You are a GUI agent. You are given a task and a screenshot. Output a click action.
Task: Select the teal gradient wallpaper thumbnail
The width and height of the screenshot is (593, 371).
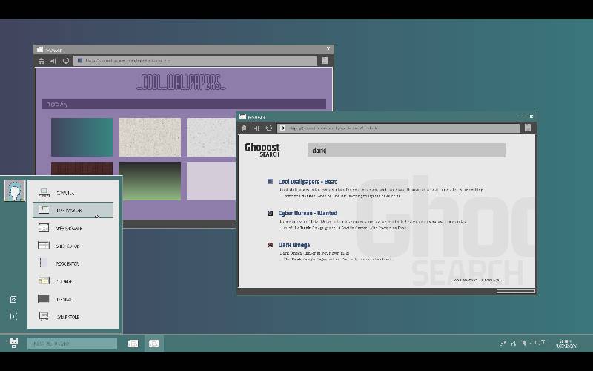point(82,137)
